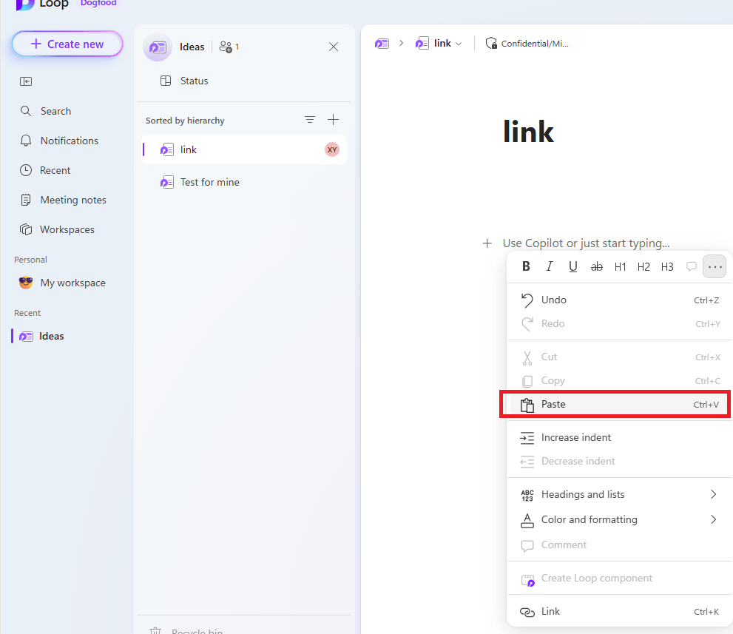The height and width of the screenshot is (634, 733).
Task: Click the XY avatar on link page
Action: tap(332, 149)
